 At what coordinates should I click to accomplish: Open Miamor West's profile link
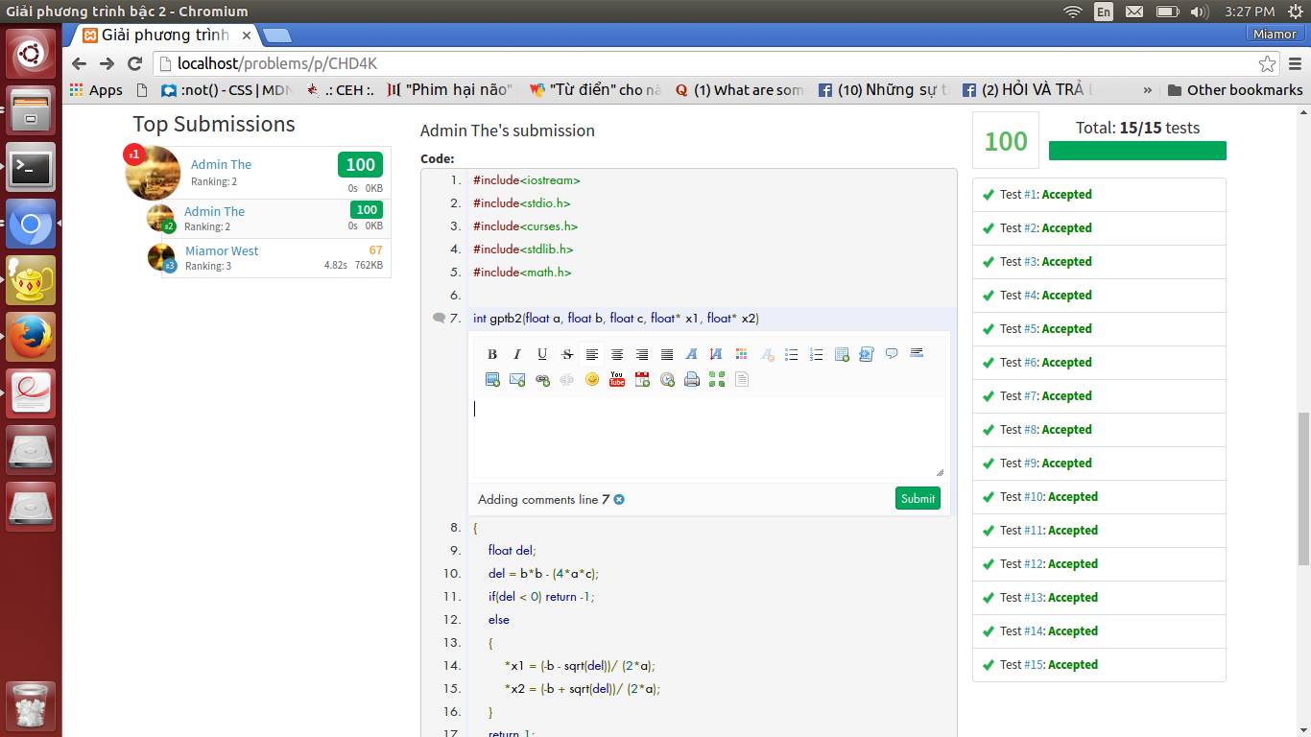click(x=222, y=250)
